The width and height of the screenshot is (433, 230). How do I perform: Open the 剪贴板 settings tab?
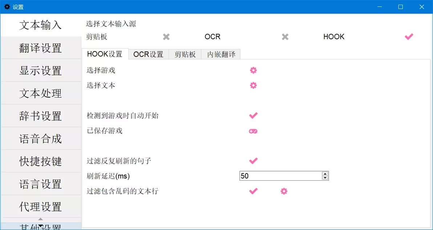tap(185, 54)
